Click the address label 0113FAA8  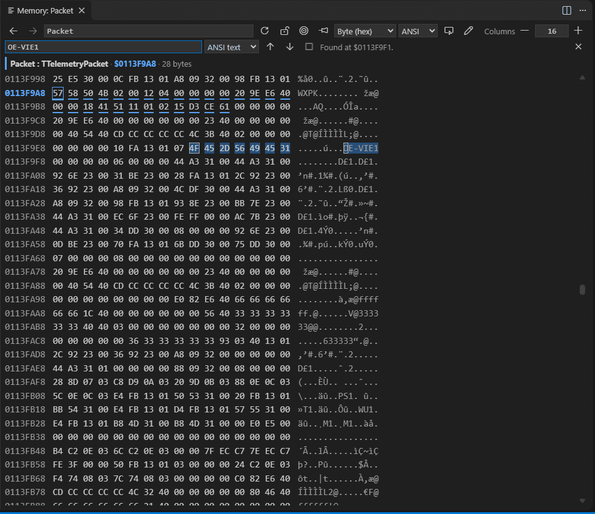[x=25, y=313]
